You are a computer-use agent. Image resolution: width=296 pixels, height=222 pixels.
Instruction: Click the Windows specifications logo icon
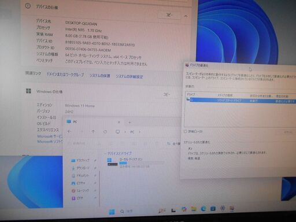pyautogui.click(x=28, y=91)
